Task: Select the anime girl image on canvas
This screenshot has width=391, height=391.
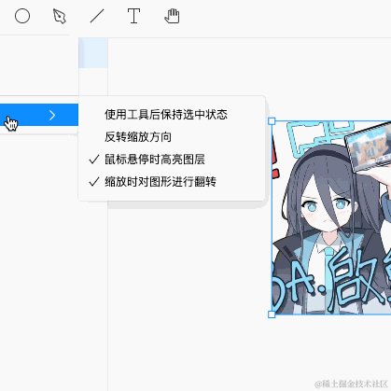Action: click(x=331, y=217)
